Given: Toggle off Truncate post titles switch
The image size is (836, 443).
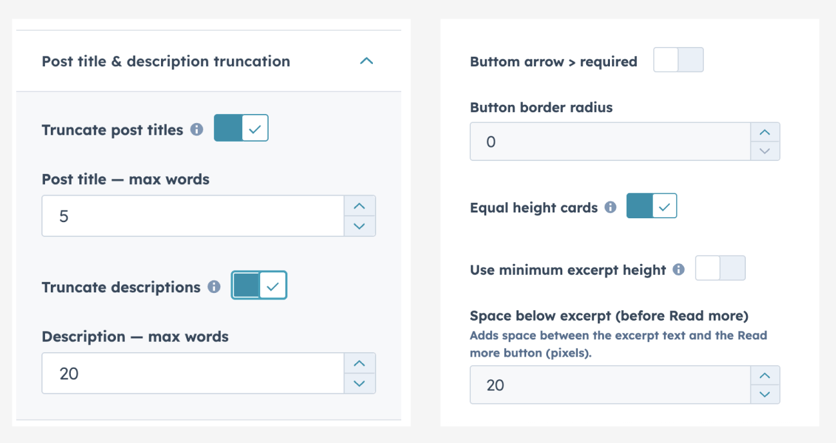Looking at the screenshot, I should (241, 129).
